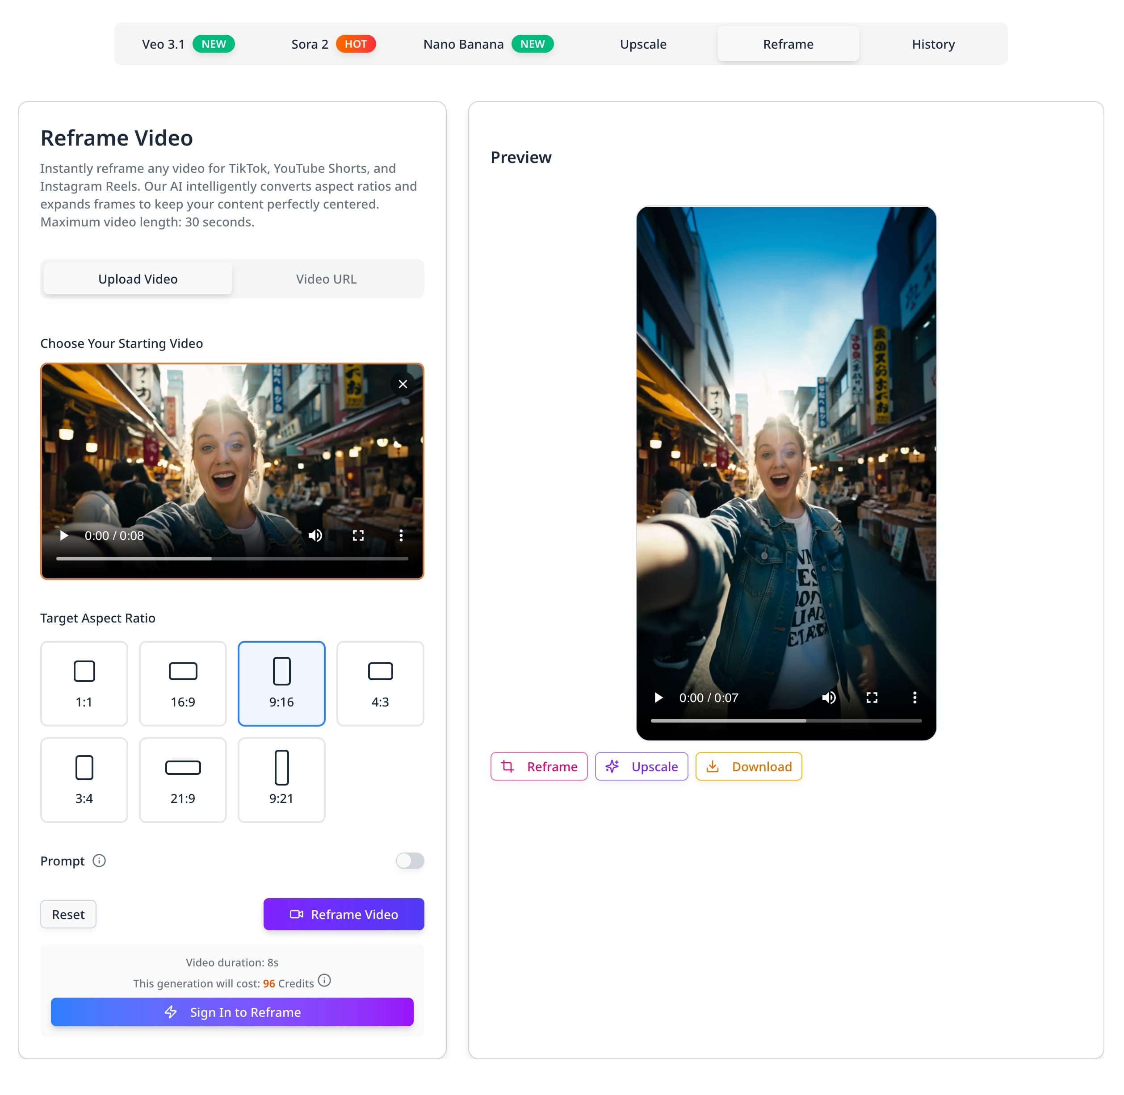Click the Download button under preview
The image size is (1124, 1095).
click(748, 767)
